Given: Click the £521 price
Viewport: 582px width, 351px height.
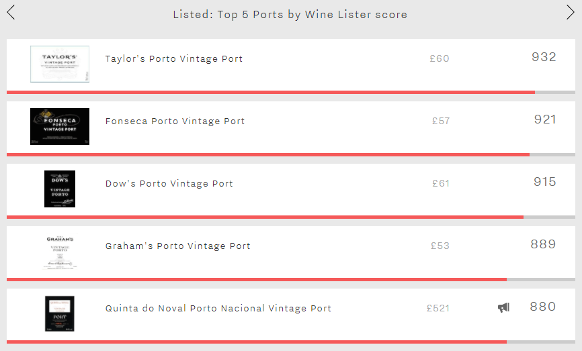Looking at the screenshot, I should click(x=438, y=308).
